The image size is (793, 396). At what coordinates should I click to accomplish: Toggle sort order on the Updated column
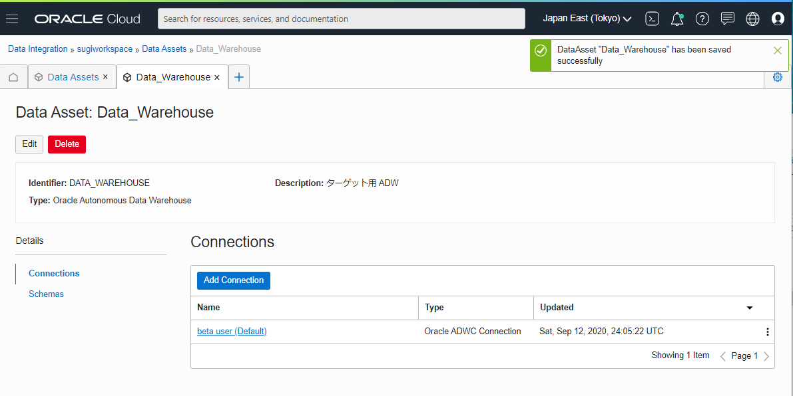(x=750, y=308)
